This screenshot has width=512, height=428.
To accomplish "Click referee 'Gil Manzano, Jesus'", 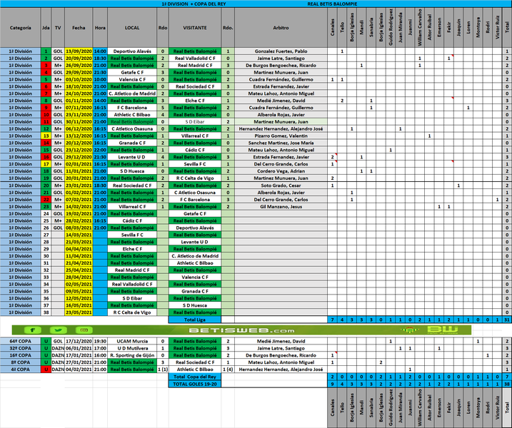I will point(281,206).
